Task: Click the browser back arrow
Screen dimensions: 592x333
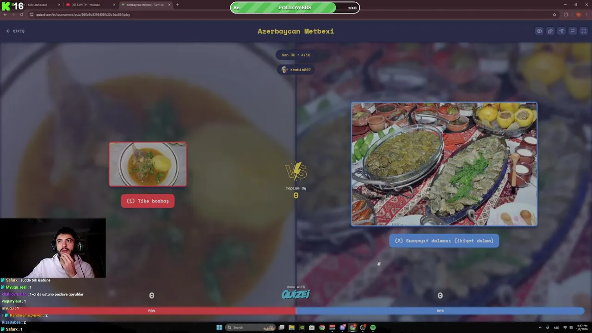Action: tap(5, 14)
